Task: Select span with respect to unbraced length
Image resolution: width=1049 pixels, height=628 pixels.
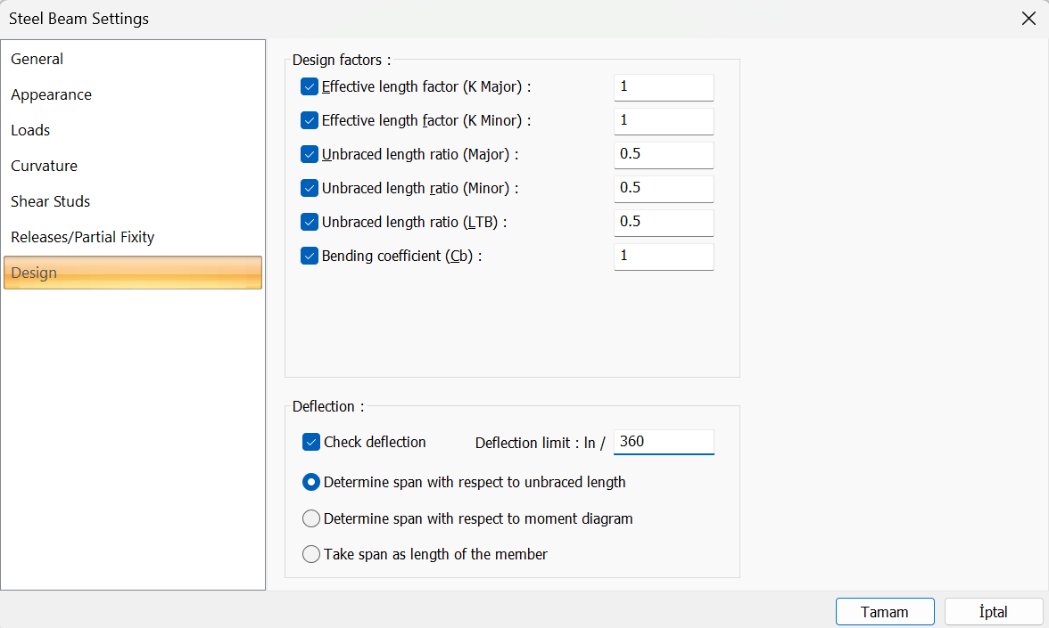Action: point(311,482)
